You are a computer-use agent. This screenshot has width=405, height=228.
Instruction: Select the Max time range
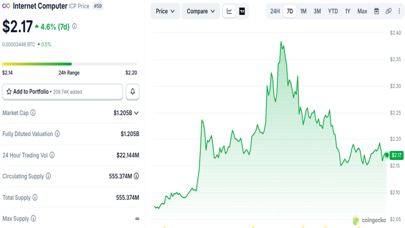[362, 11]
